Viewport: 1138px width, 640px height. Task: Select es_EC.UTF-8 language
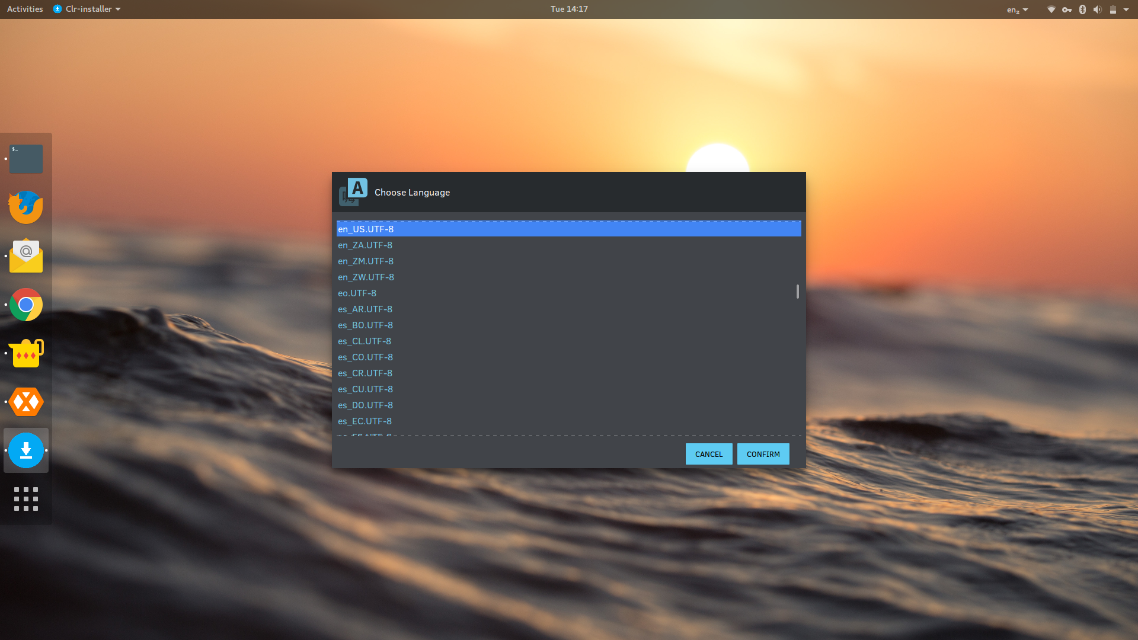click(569, 421)
